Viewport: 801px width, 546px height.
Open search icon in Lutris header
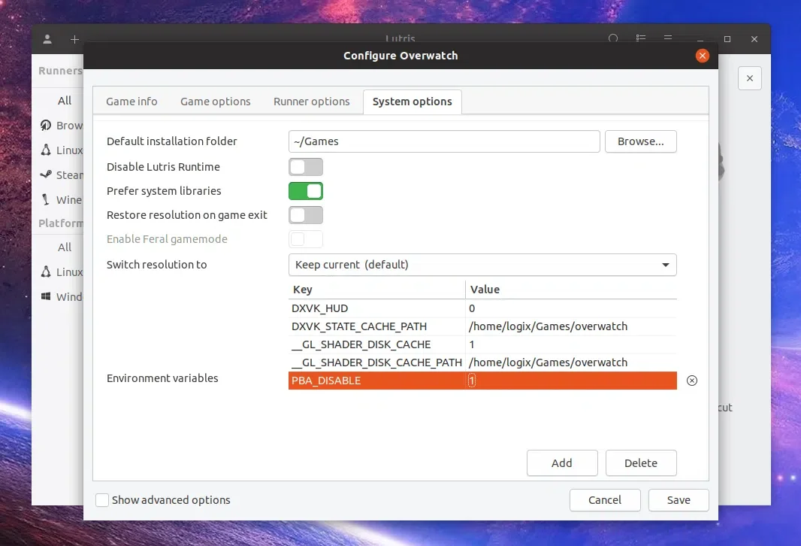pyautogui.click(x=613, y=38)
